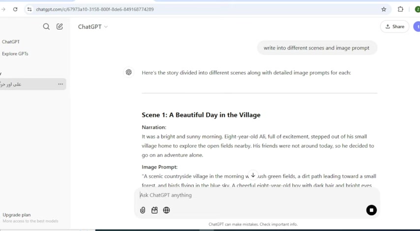This screenshot has width=420, height=231.
Task: Click the narration paragraph about eight-year-old Ali
Action: coord(258,145)
